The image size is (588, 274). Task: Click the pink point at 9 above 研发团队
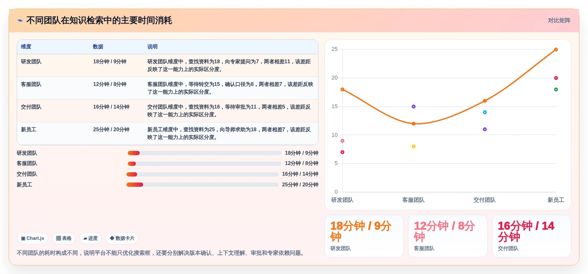click(x=342, y=141)
